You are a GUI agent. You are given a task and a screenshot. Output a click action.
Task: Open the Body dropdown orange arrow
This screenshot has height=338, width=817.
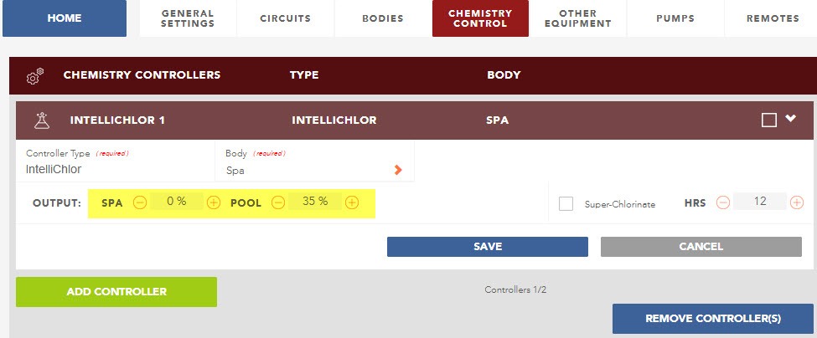398,170
